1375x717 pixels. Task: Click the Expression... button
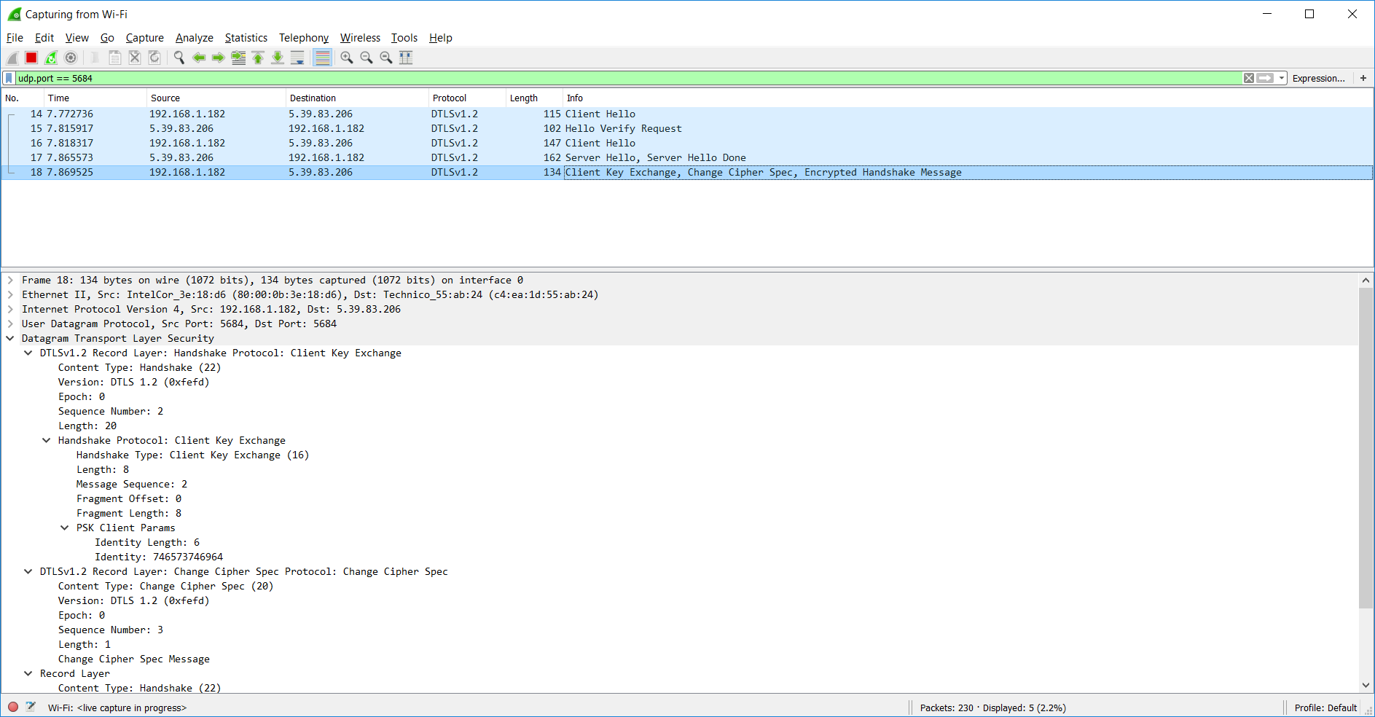pos(1318,78)
